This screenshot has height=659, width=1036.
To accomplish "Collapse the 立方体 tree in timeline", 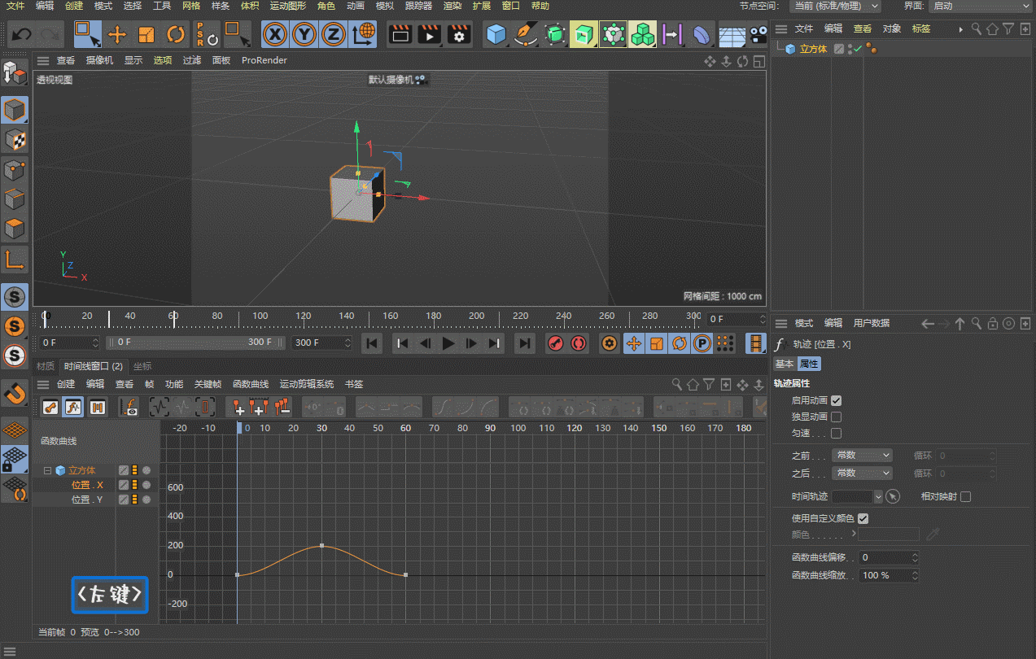I will [x=48, y=470].
